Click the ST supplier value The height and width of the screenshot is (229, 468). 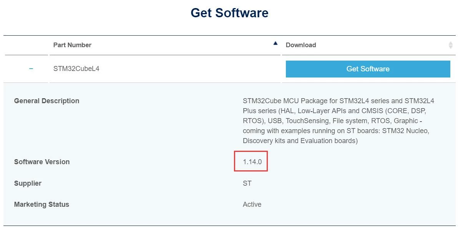[247, 183]
